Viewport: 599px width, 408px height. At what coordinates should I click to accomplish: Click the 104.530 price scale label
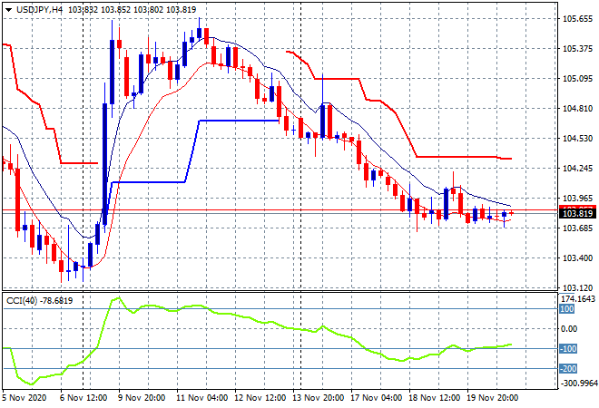[573, 139]
